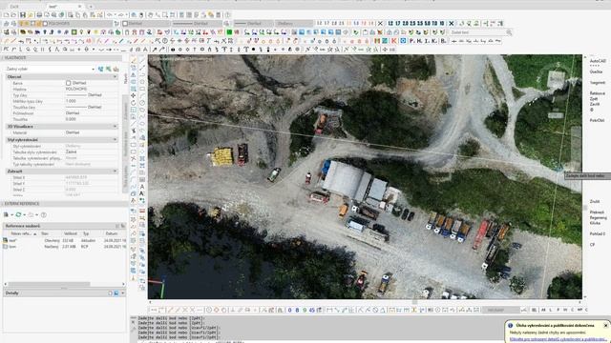This screenshot has height=343, width=611.
Task: Toggle the 8 button in status bar
Action: point(297,310)
